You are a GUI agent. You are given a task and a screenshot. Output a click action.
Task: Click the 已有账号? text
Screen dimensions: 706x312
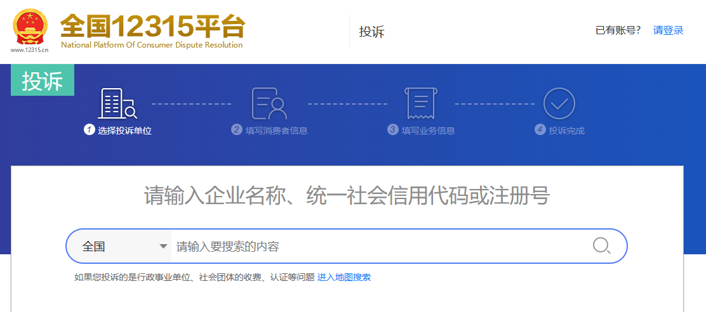(x=618, y=30)
